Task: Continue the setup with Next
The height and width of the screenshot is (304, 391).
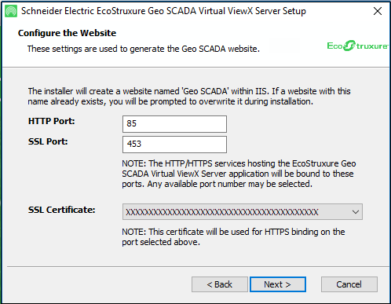Action: pyautogui.click(x=278, y=284)
